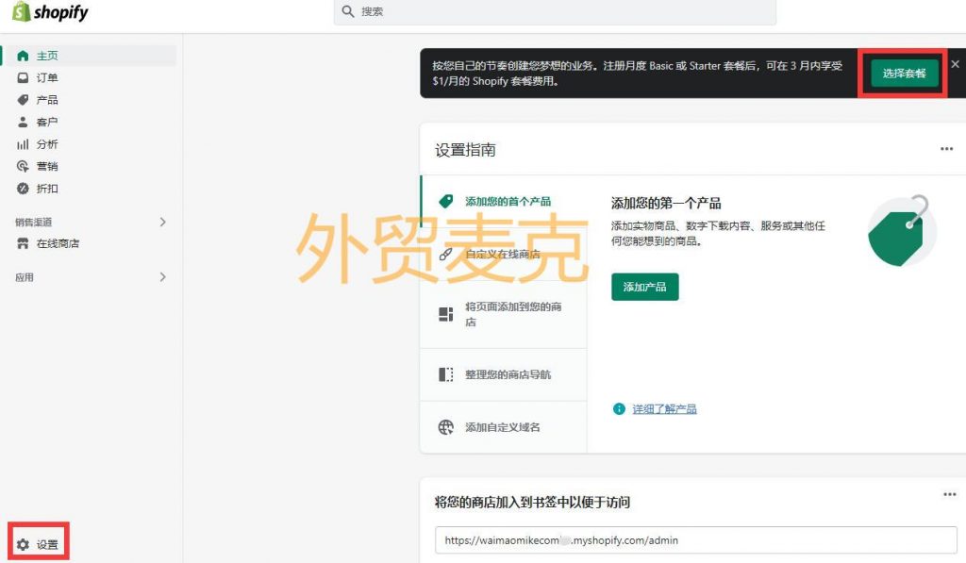Screen dimensions: 966x563
Task: Click the 折扣 discount badge icon
Action: 23,189
